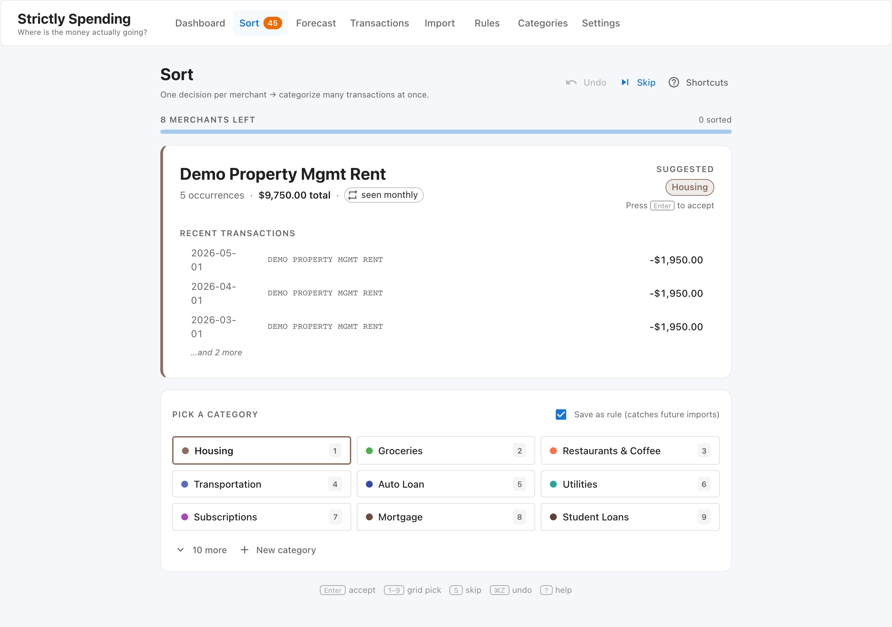Go to the Import tab

pyautogui.click(x=439, y=23)
